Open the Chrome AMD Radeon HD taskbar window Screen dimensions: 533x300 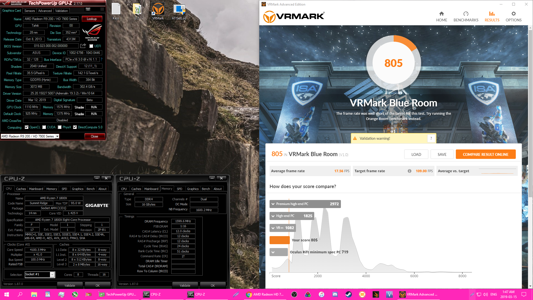(x=265, y=294)
